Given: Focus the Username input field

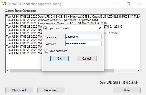Looking at the screenshot, I should point(83,37).
